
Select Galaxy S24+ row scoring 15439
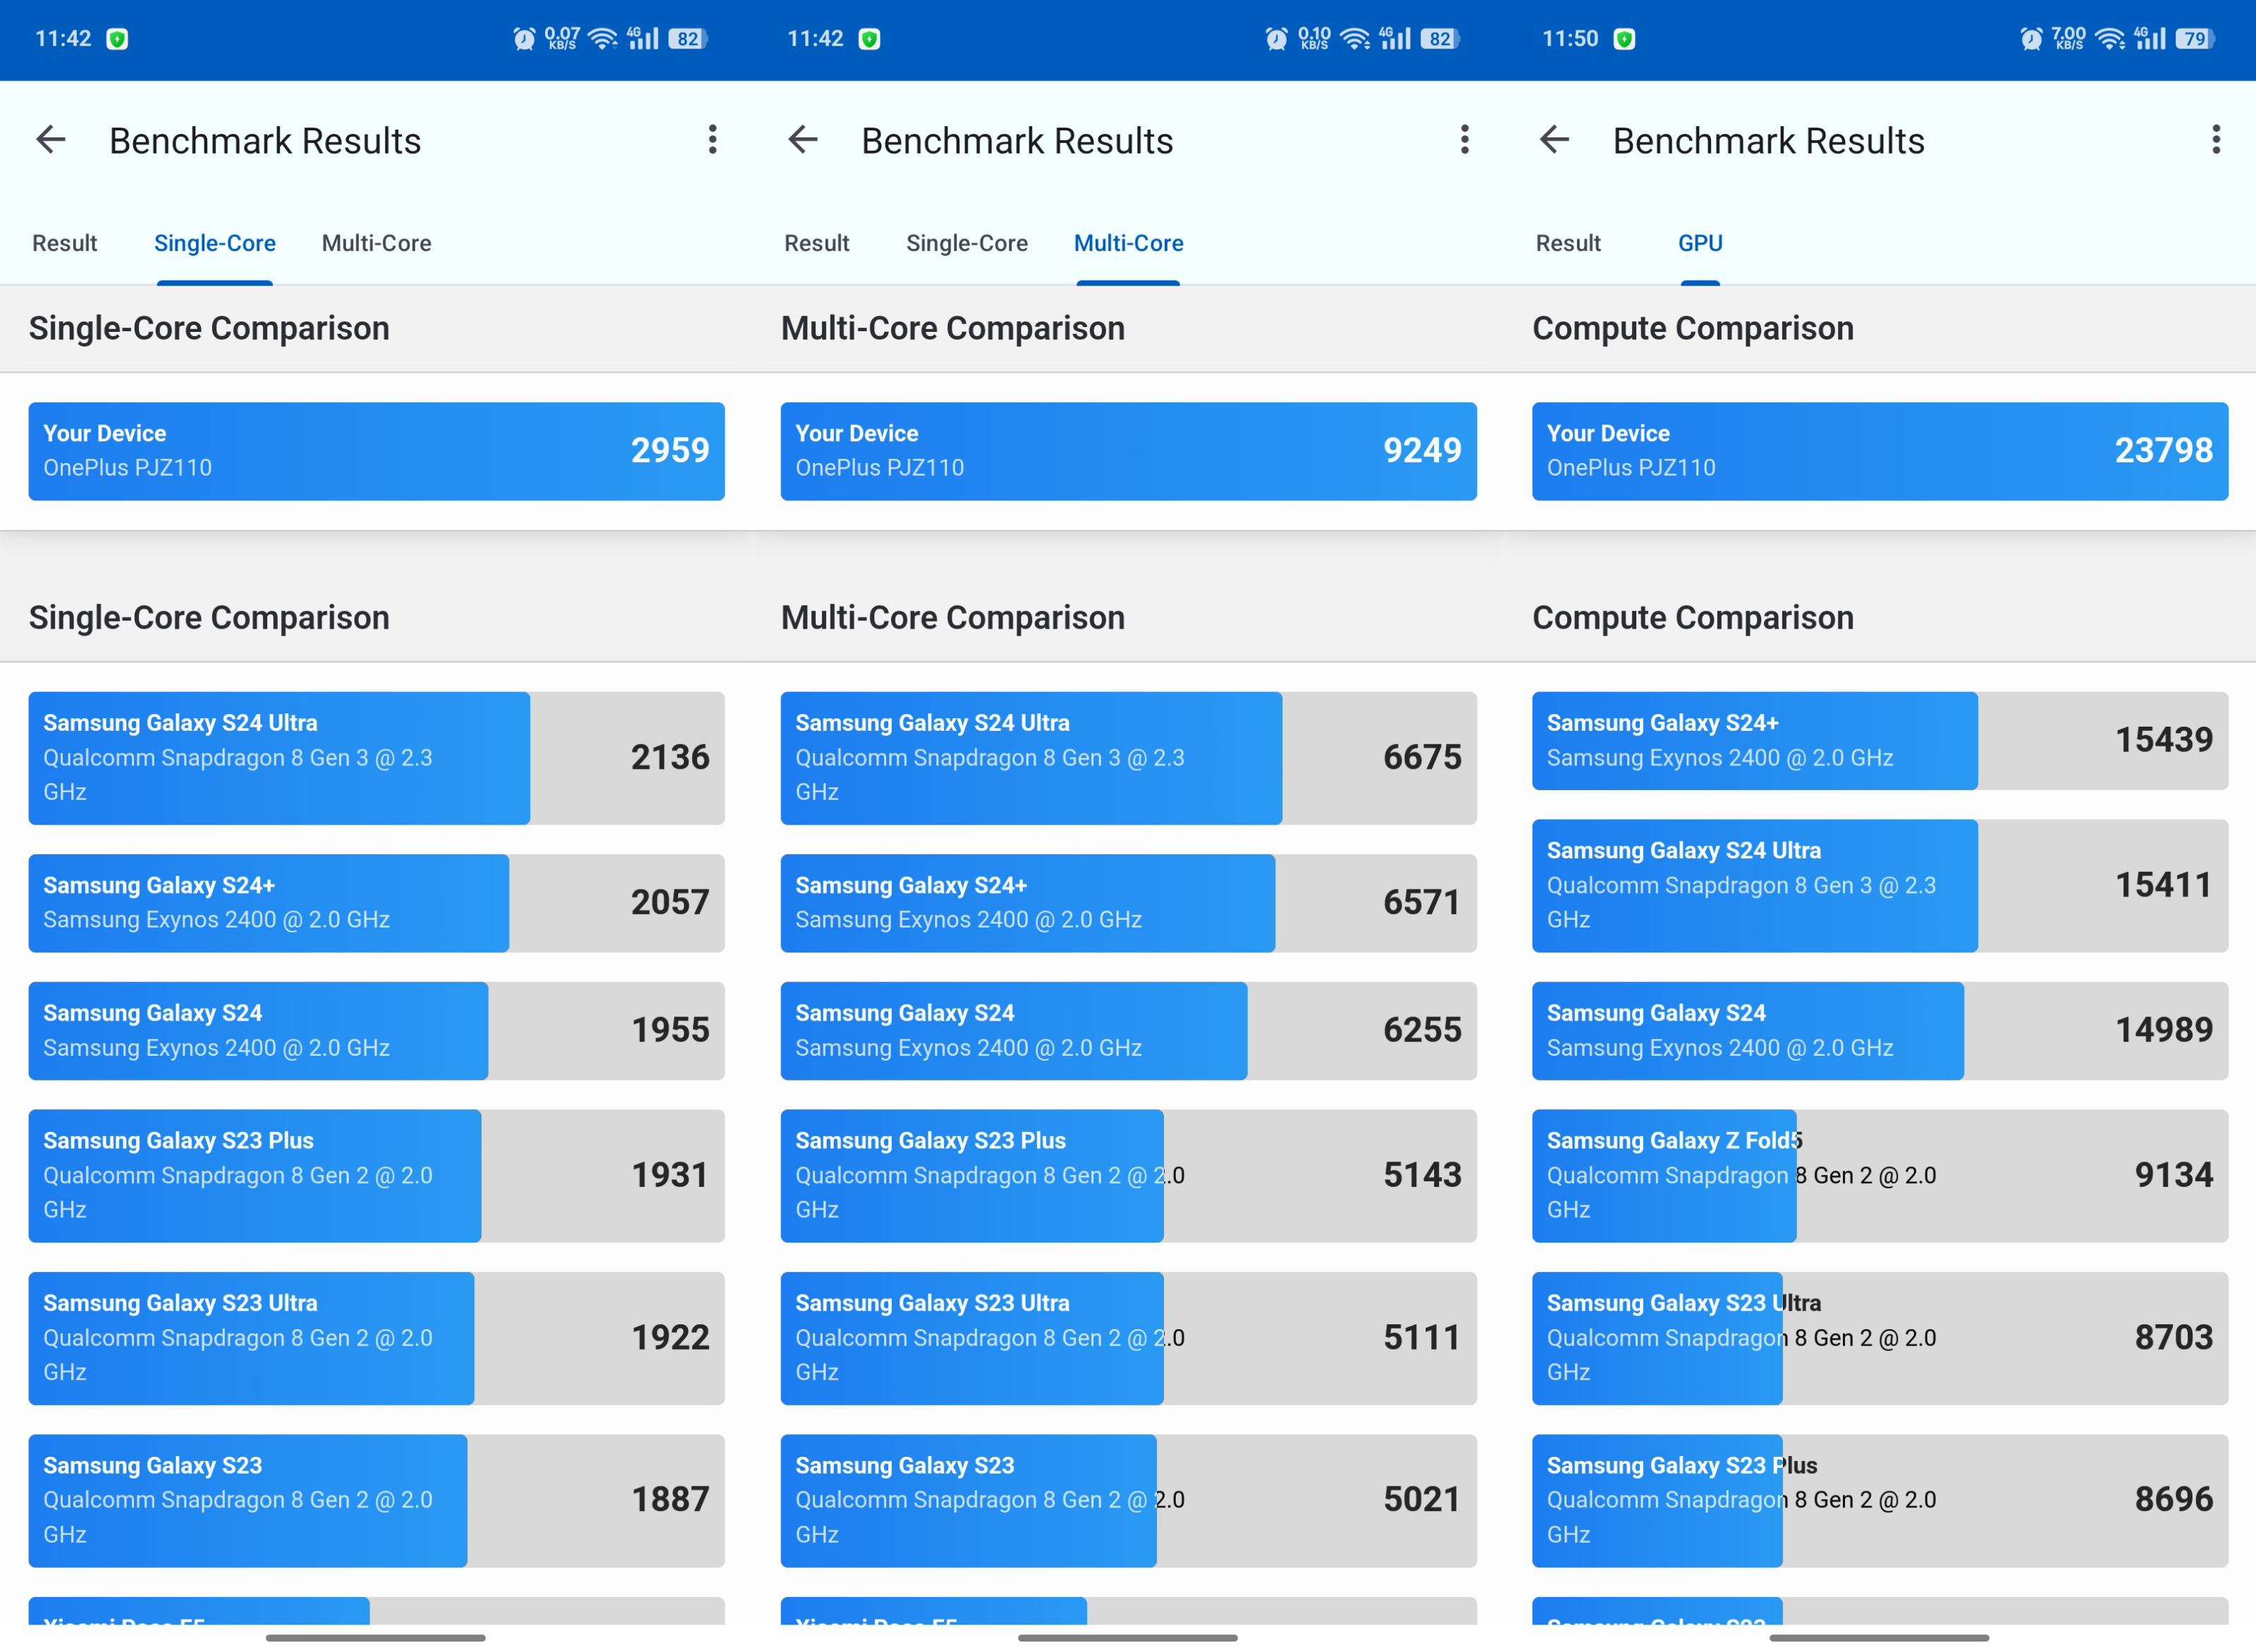coord(1880,741)
